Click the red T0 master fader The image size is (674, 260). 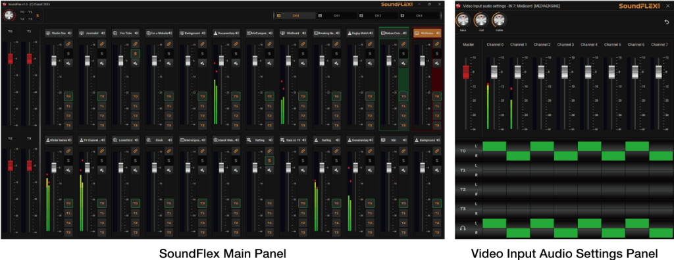point(11,59)
